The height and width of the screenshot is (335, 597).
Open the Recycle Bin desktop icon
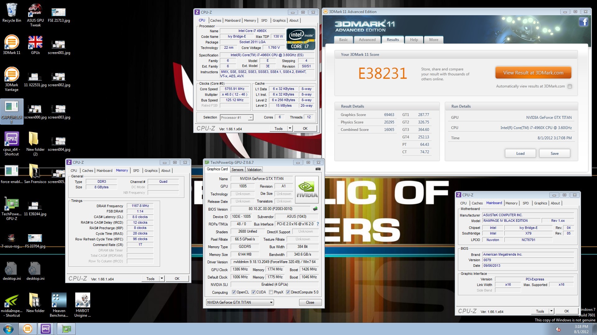pos(12,12)
